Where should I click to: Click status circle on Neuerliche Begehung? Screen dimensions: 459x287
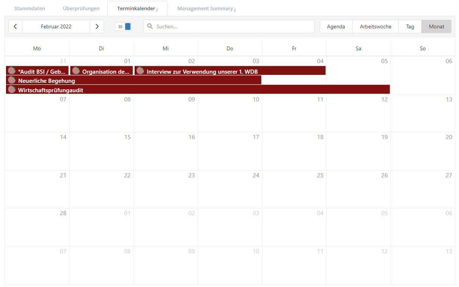12,80
